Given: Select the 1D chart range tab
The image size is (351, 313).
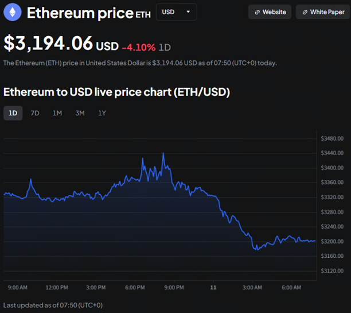Looking at the screenshot, I should [13, 113].
